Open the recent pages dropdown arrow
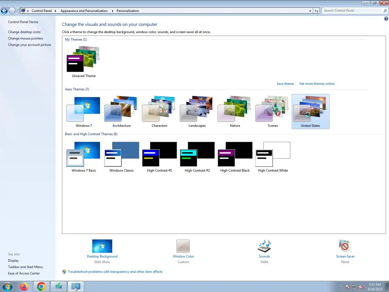 (17, 11)
